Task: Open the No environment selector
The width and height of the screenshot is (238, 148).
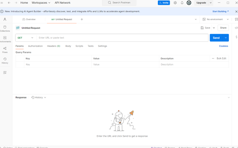Action: (216, 19)
